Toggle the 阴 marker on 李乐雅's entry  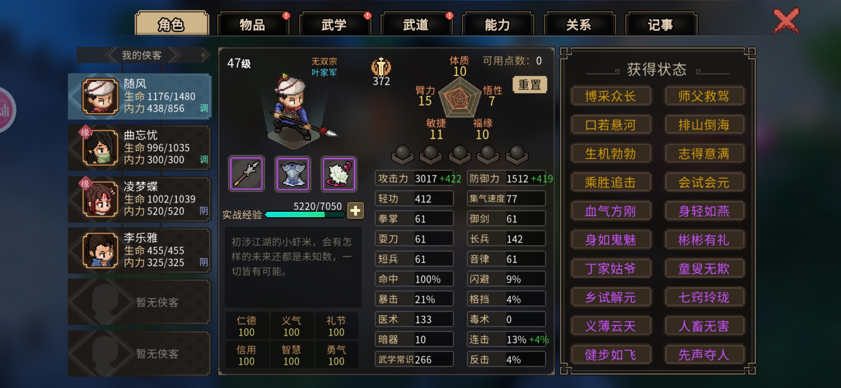point(203,262)
